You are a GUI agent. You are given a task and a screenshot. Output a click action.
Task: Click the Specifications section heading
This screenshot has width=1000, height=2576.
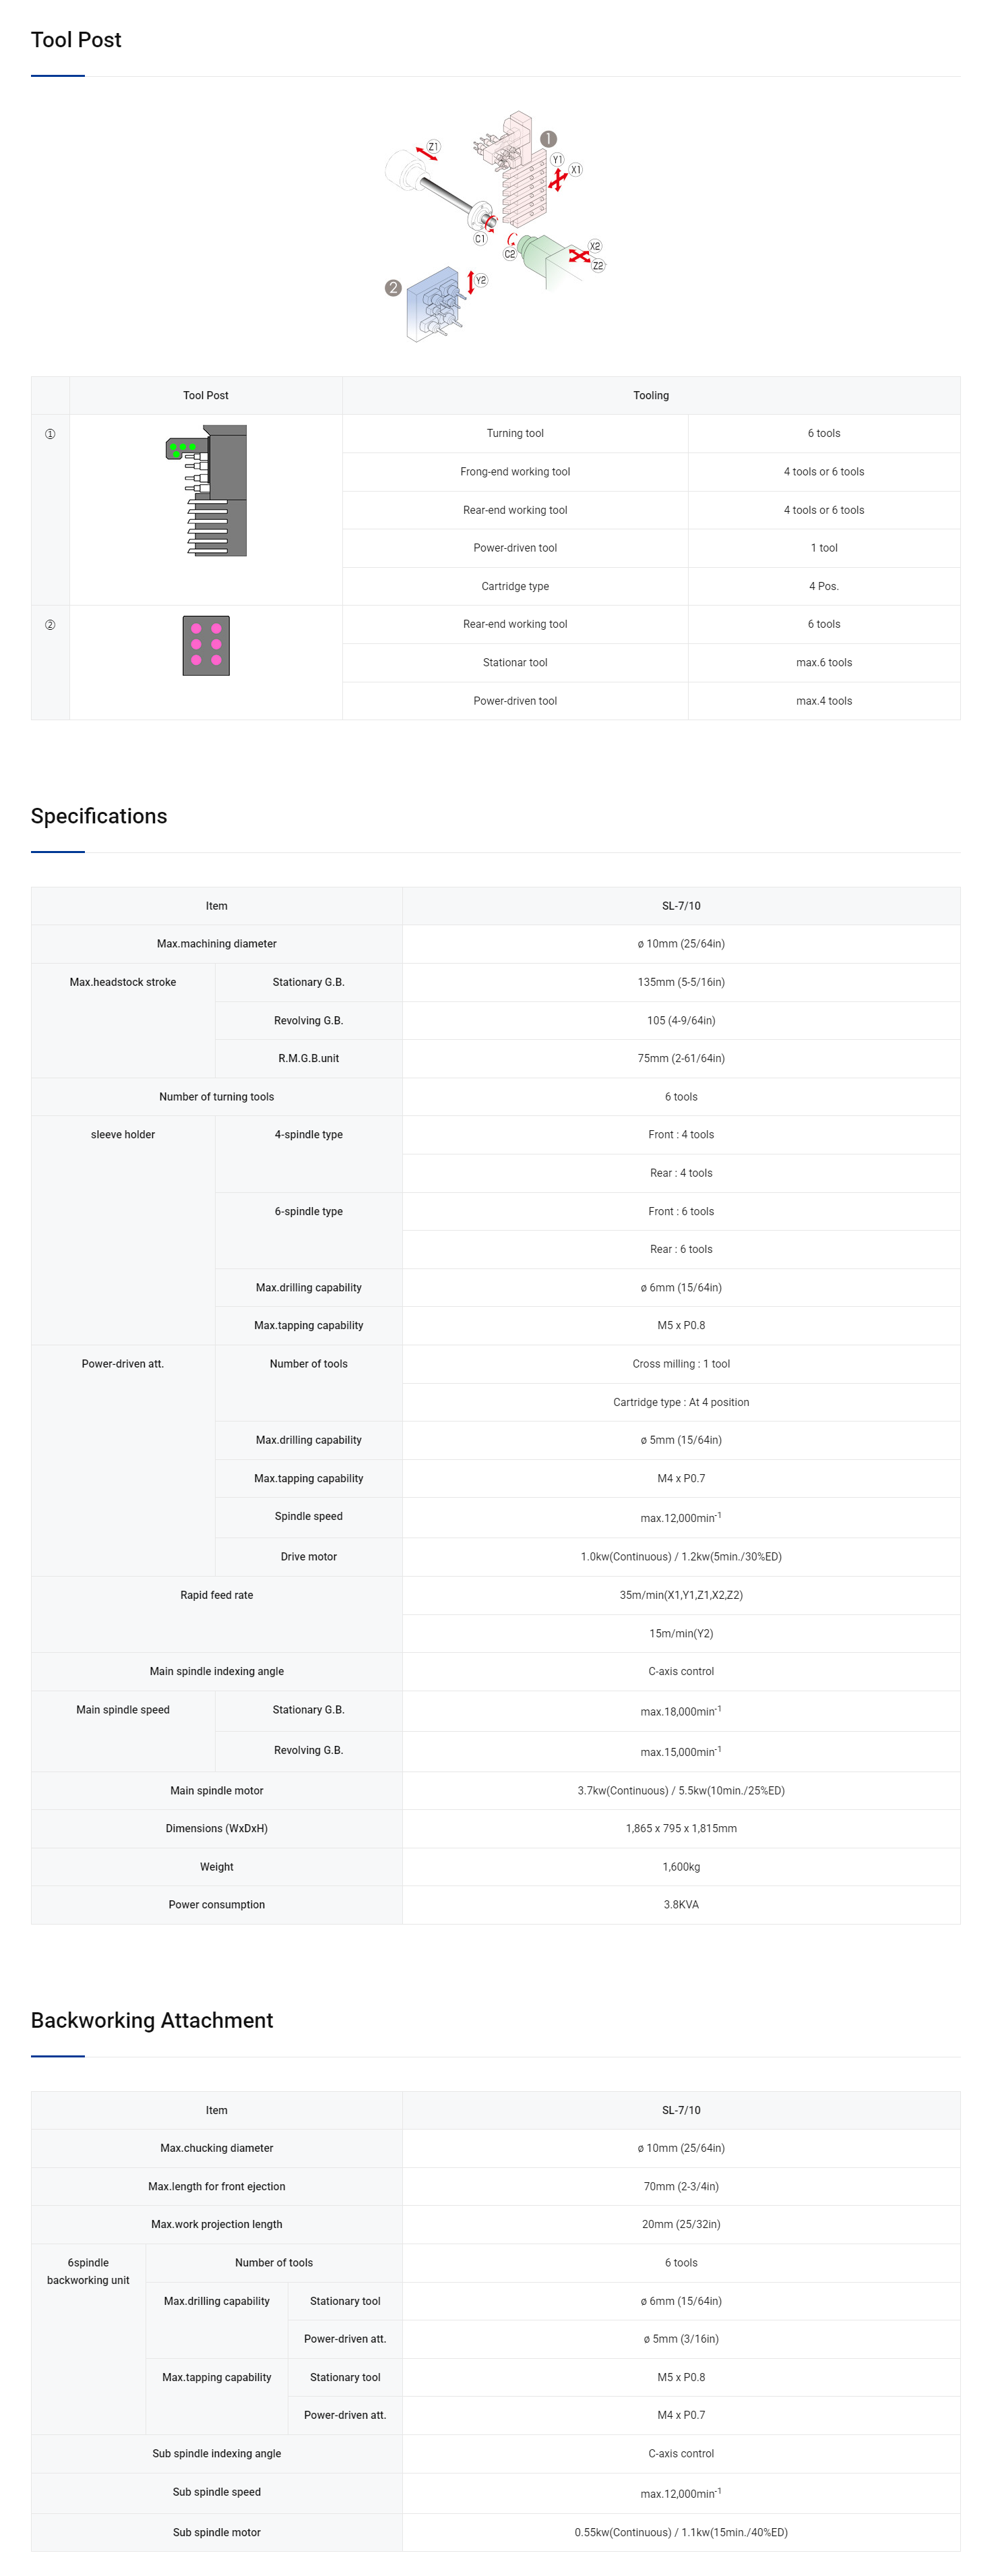click(x=99, y=816)
